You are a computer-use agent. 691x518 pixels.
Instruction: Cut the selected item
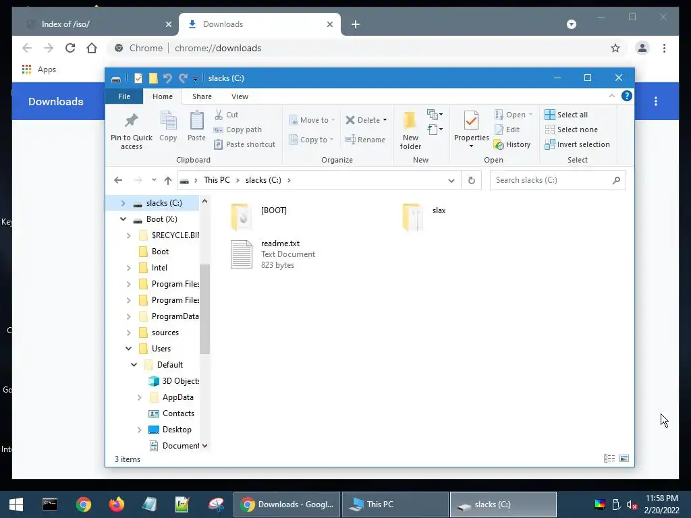tap(226, 115)
